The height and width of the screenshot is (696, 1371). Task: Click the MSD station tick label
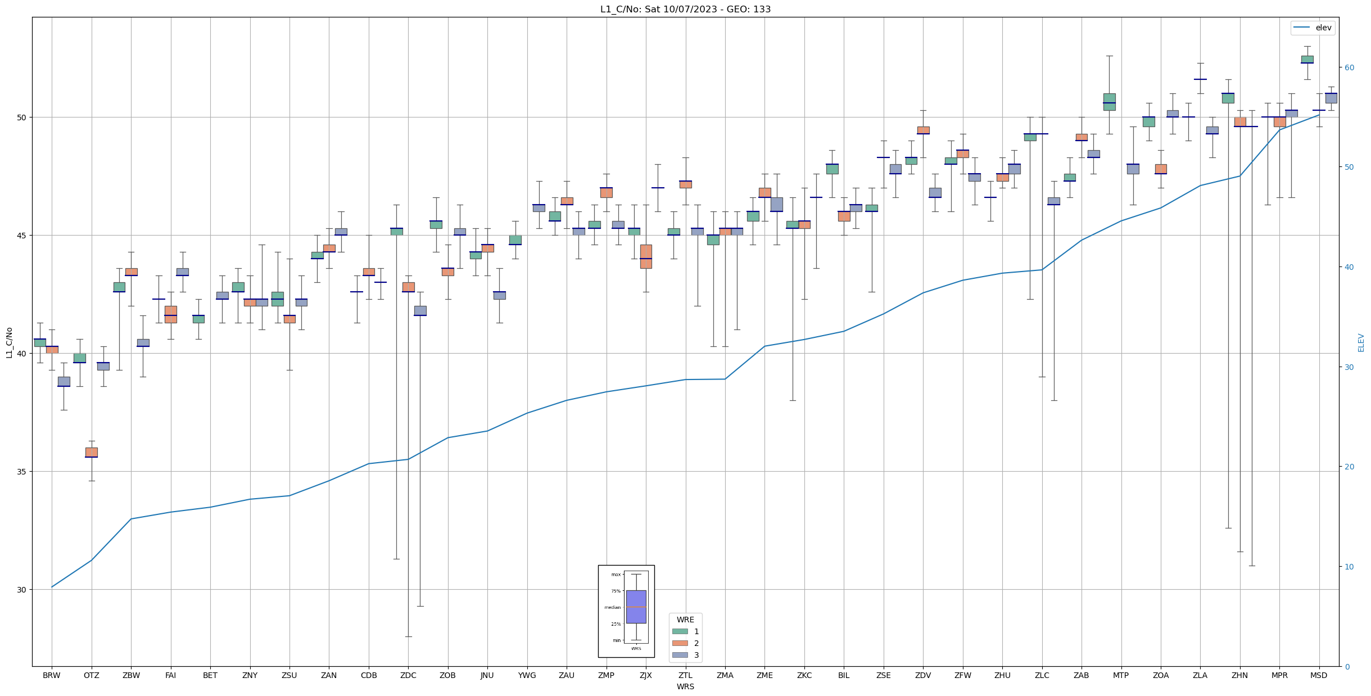1319,675
